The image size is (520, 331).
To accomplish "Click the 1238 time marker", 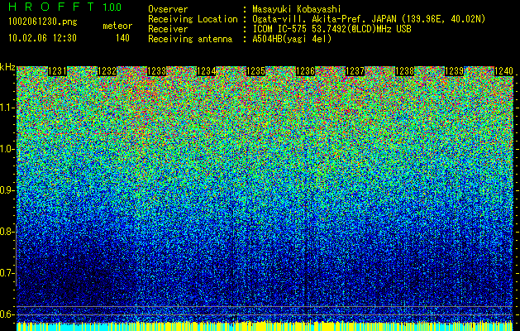I will (x=404, y=71).
